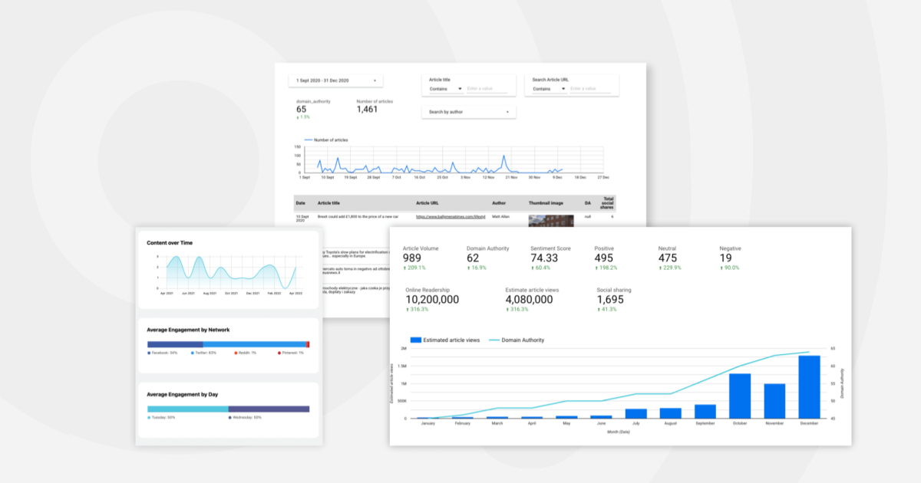Select the Pinterest legend marker

[x=279, y=353]
